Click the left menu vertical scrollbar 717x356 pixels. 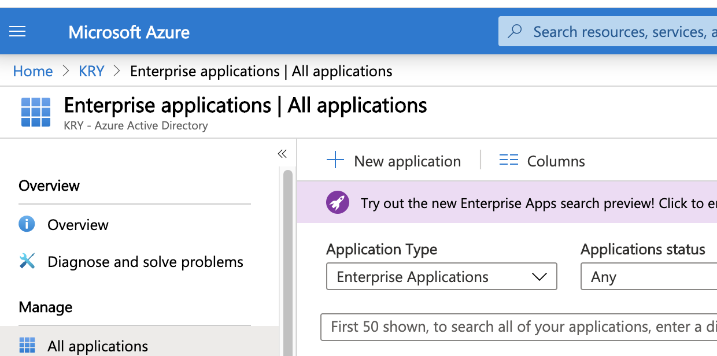click(287, 260)
